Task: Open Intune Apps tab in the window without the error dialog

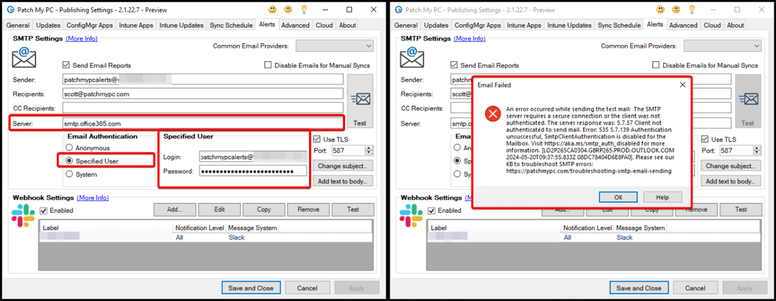Action: 136,25
